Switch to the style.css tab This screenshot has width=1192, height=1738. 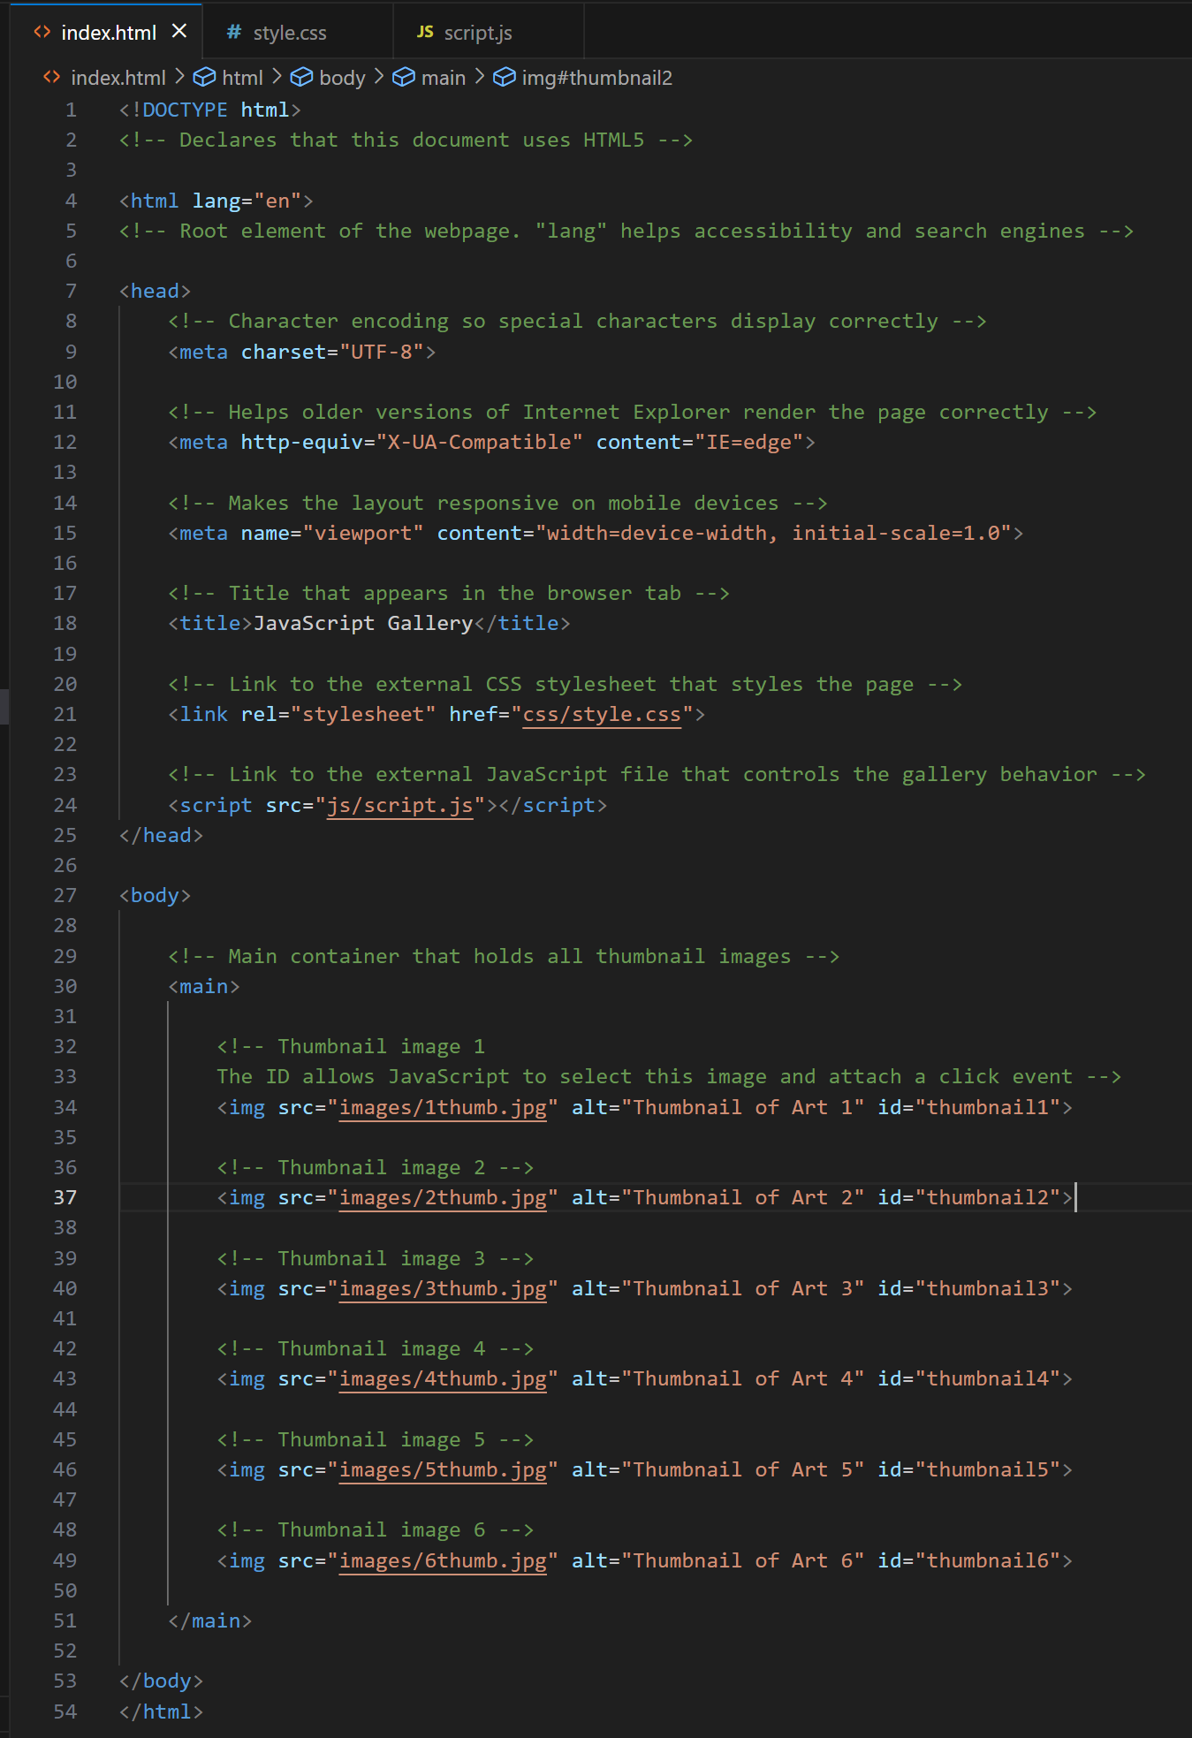click(289, 33)
